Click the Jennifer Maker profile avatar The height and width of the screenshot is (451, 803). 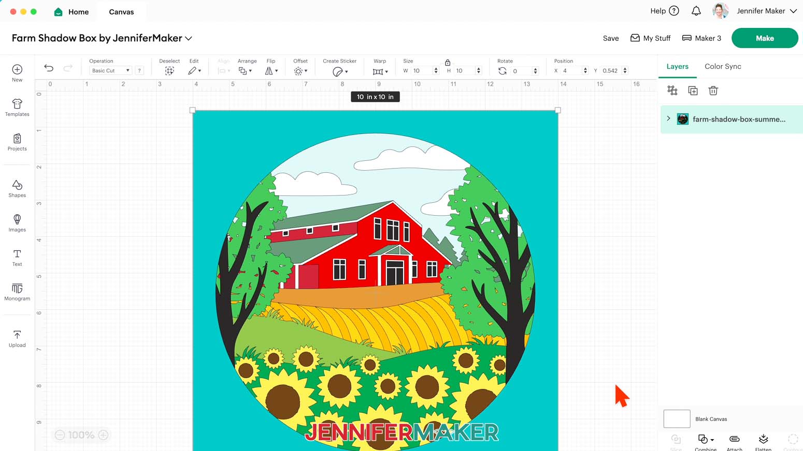click(x=721, y=11)
